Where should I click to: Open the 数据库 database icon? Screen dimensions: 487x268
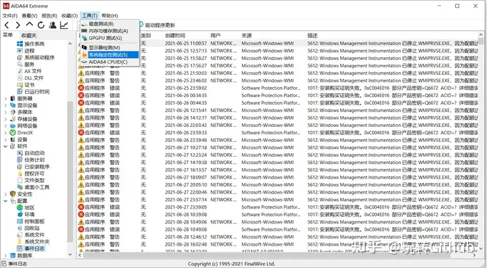click(x=13, y=256)
